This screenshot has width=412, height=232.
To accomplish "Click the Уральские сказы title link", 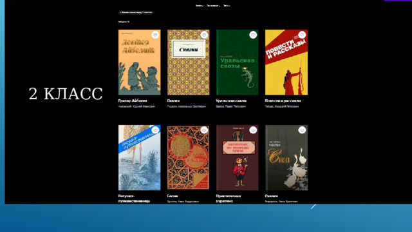I will (231, 101).
